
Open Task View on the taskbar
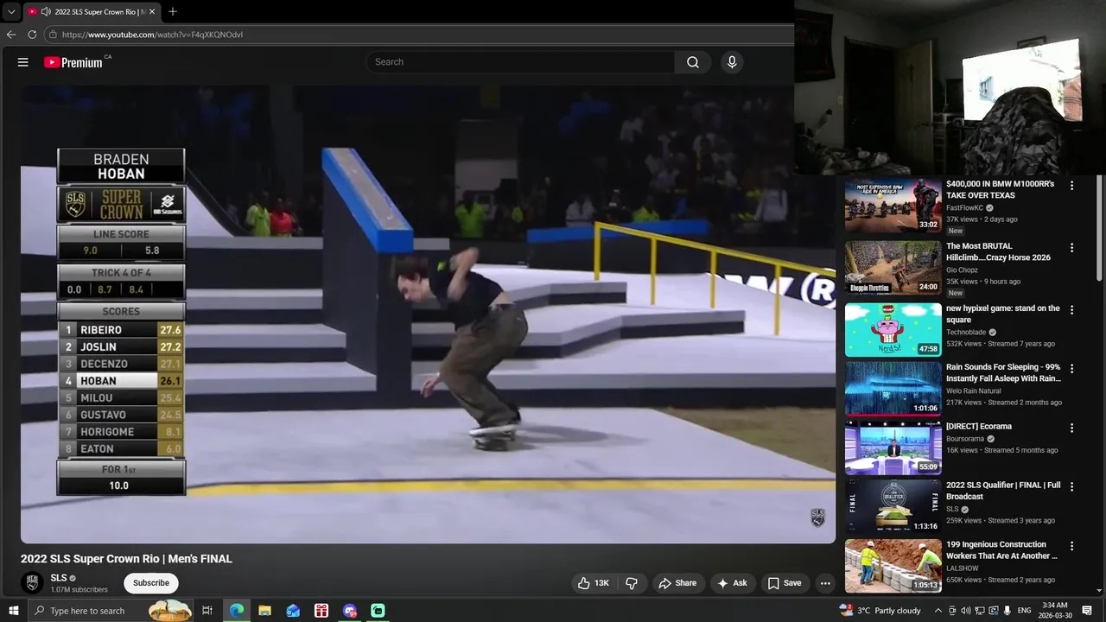[x=207, y=611]
